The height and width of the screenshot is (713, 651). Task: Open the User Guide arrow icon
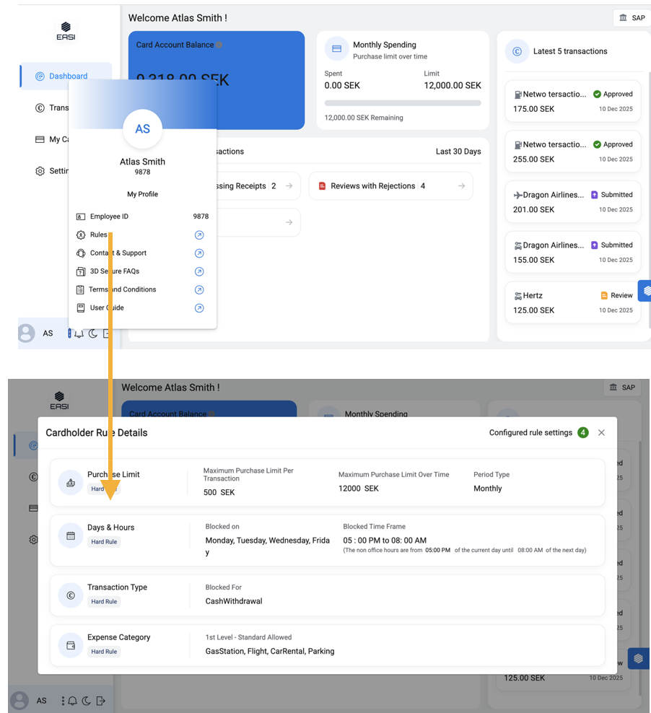199,308
